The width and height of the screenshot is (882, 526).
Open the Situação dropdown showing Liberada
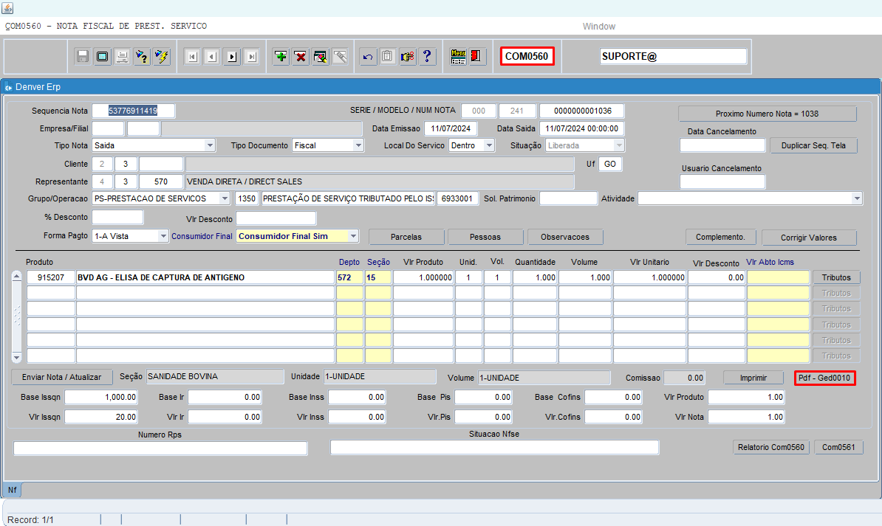(619, 145)
